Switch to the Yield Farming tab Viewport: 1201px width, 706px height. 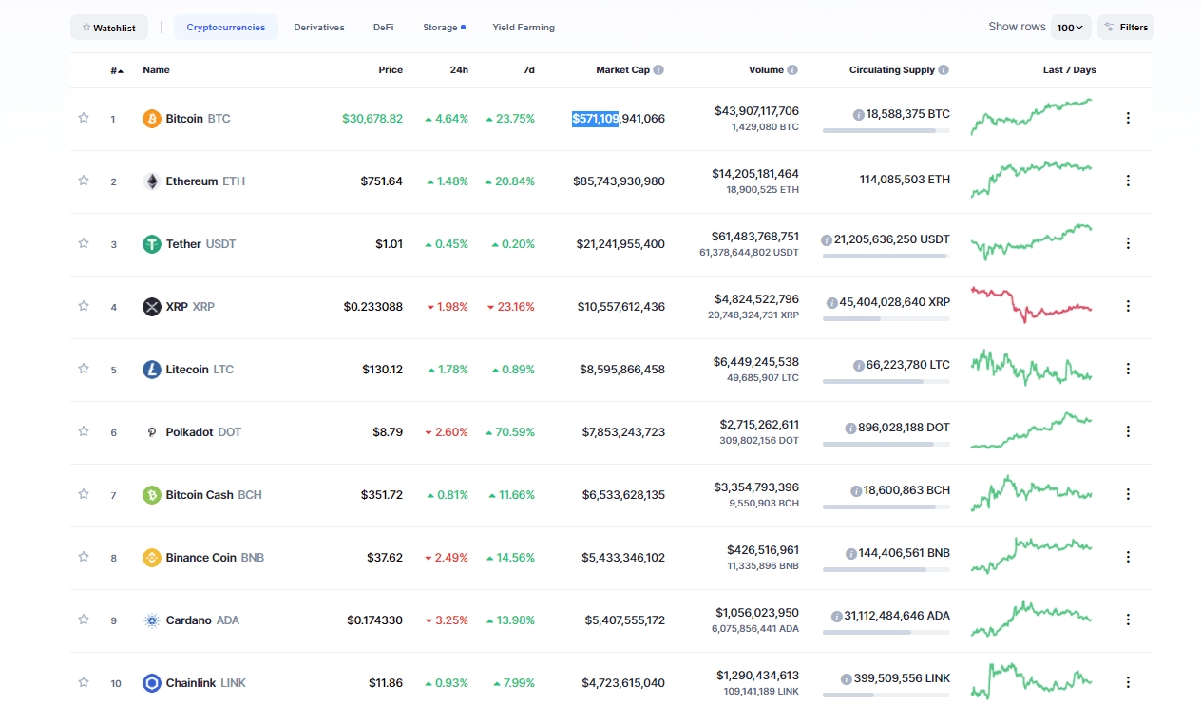[524, 28]
